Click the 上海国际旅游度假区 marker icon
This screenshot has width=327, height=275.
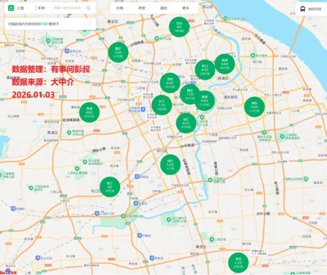coord(282,136)
